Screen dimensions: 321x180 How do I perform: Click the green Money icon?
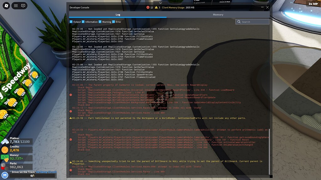[x=5, y=158]
